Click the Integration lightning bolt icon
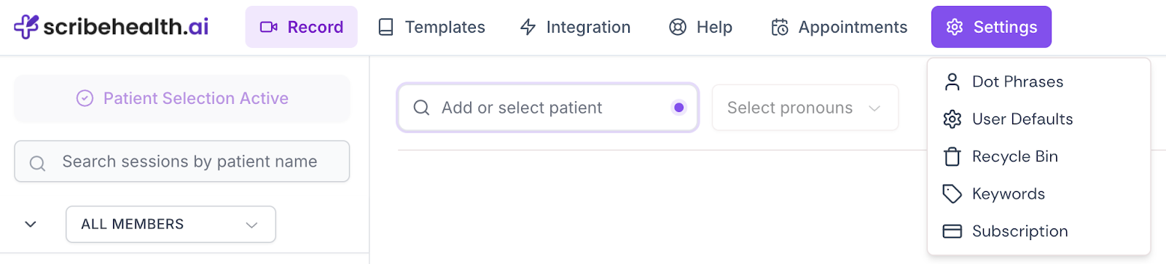1166x264 pixels. click(x=528, y=27)
